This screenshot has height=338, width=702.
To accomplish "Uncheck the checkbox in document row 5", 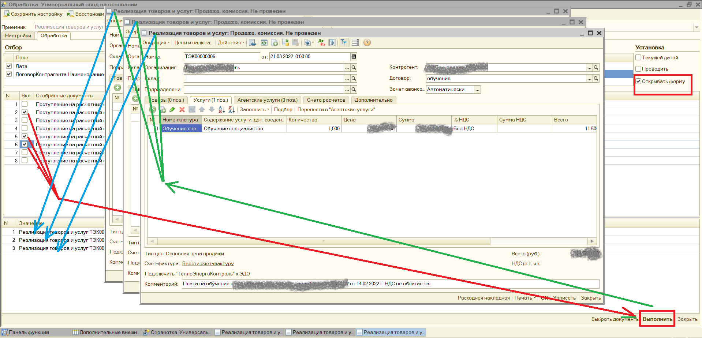I will point(25,136).
